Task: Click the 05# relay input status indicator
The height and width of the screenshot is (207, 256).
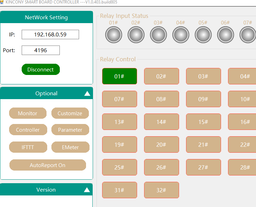Action: 203,35
